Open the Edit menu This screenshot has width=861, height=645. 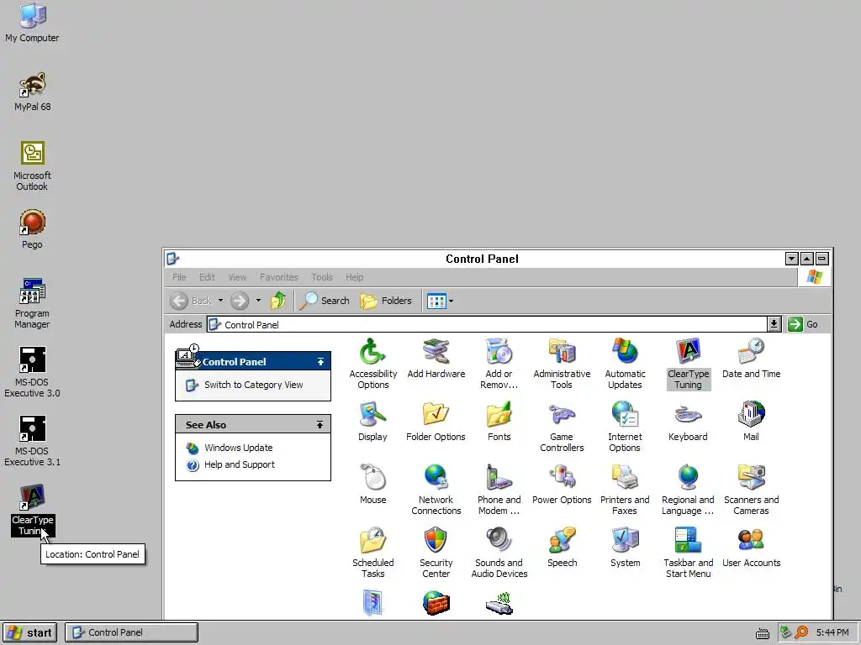[207, 277]
